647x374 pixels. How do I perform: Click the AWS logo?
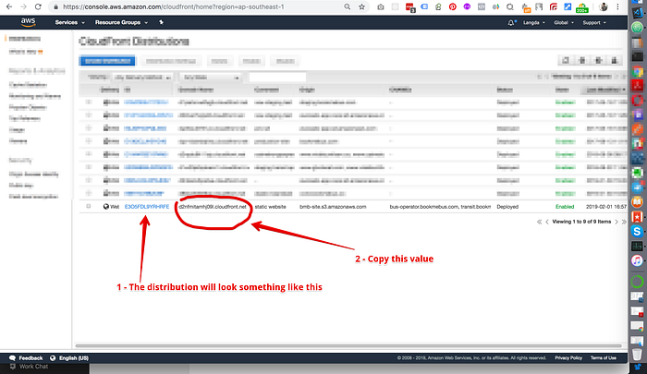click(x=28, y=23)
